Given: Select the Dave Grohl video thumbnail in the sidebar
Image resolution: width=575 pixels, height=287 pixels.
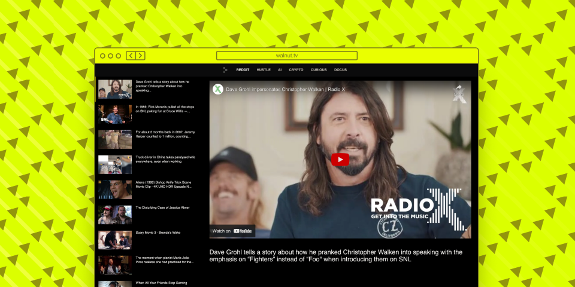Looking at the screenshot, I should tap(115, 89).
